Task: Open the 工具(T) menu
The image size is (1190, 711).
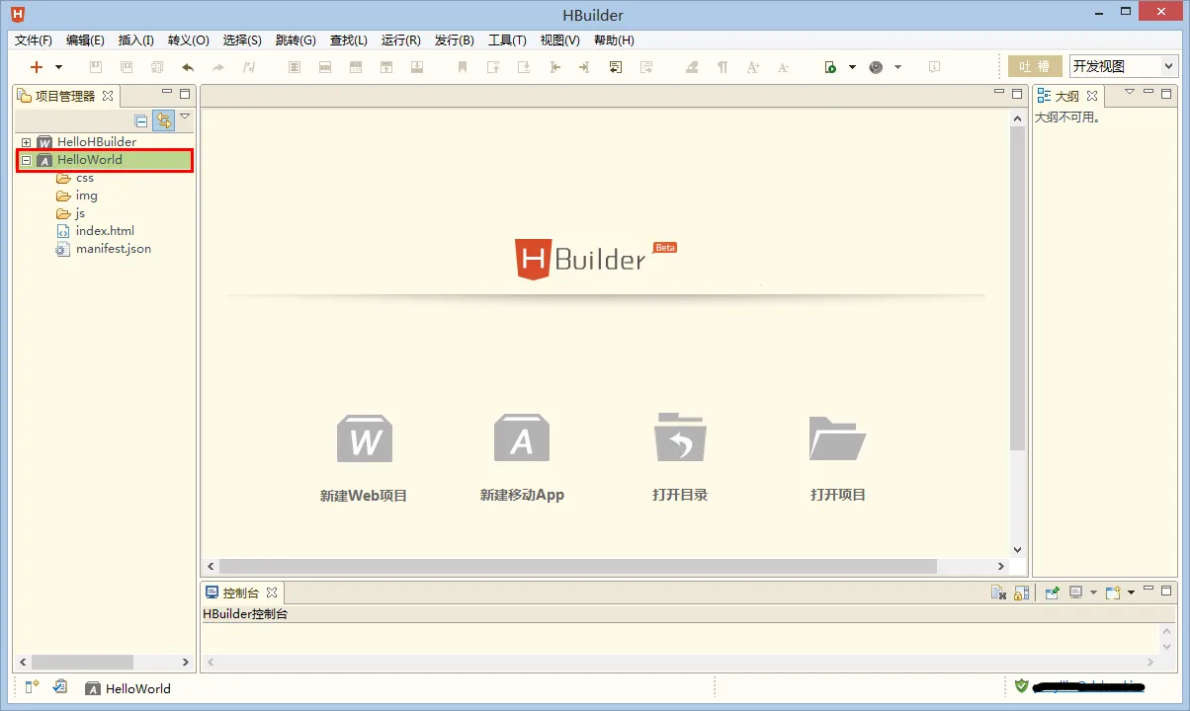Action: [x=507, y=39]
